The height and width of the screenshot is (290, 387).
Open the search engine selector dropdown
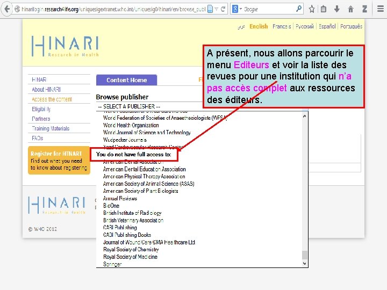pos(236,9)
